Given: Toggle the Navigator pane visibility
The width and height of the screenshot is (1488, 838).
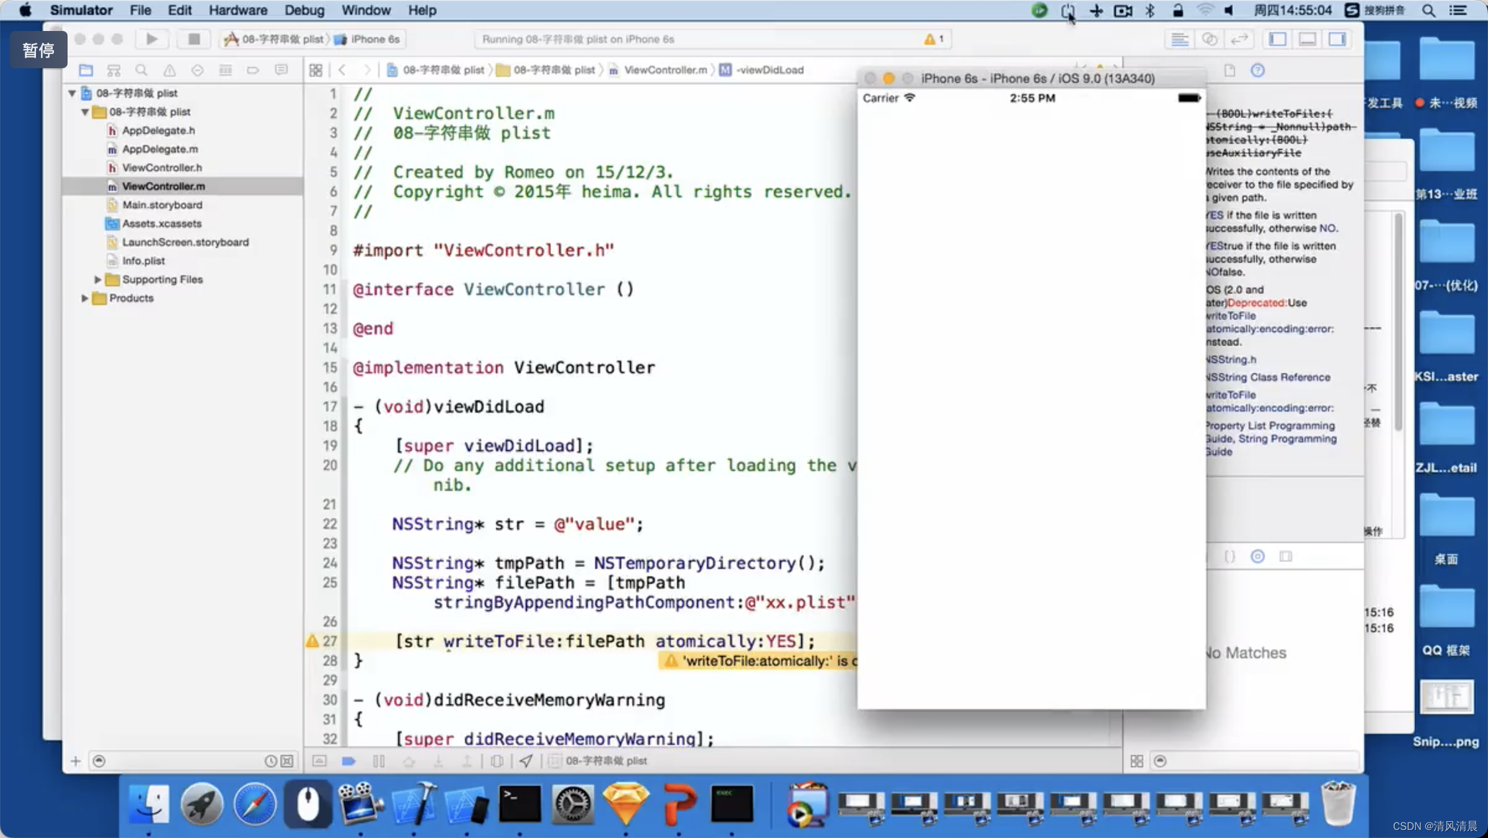Looking at the screenshot, I should (x=1278, y=39).
